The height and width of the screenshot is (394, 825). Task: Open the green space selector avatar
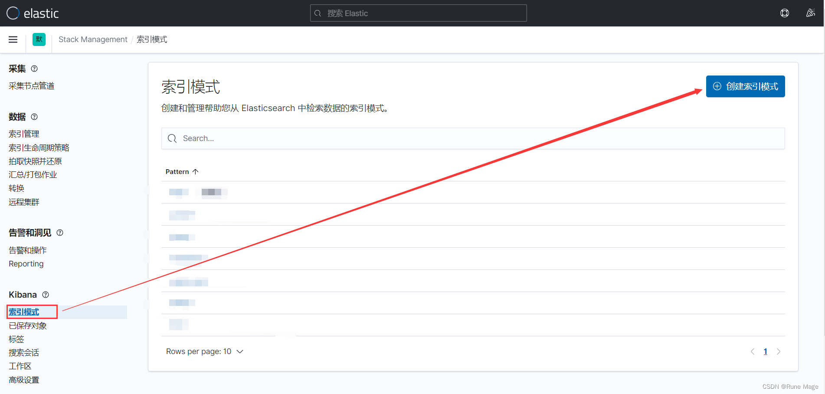(x=39, y=39)
